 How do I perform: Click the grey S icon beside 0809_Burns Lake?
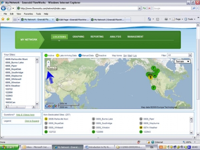[94, 119]
